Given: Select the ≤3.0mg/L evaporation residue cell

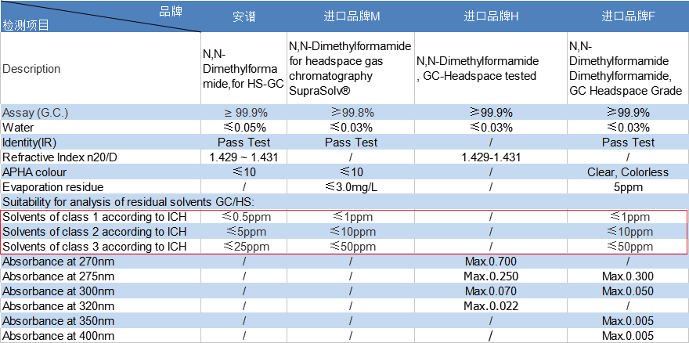Looking at the screenshot, I should click(x=351, y=186).
